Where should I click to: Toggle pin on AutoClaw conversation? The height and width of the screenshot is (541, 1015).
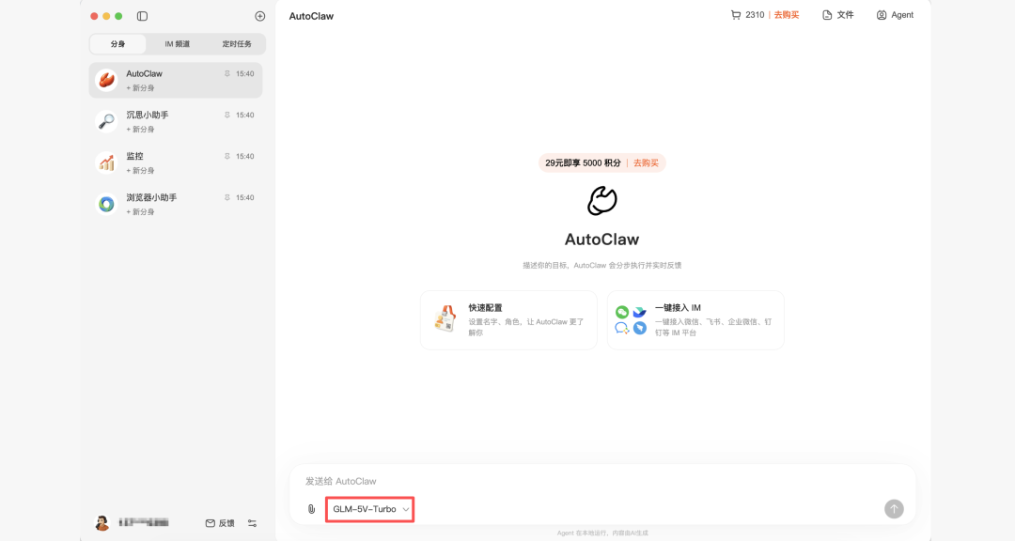click(226, 74)
